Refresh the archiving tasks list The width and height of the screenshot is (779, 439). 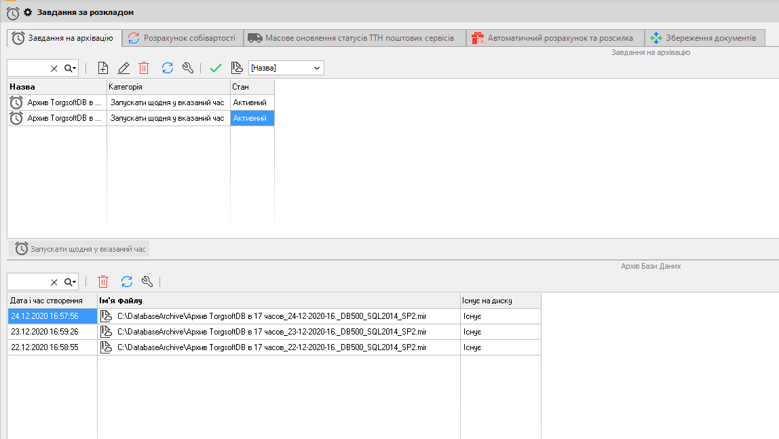168,68
